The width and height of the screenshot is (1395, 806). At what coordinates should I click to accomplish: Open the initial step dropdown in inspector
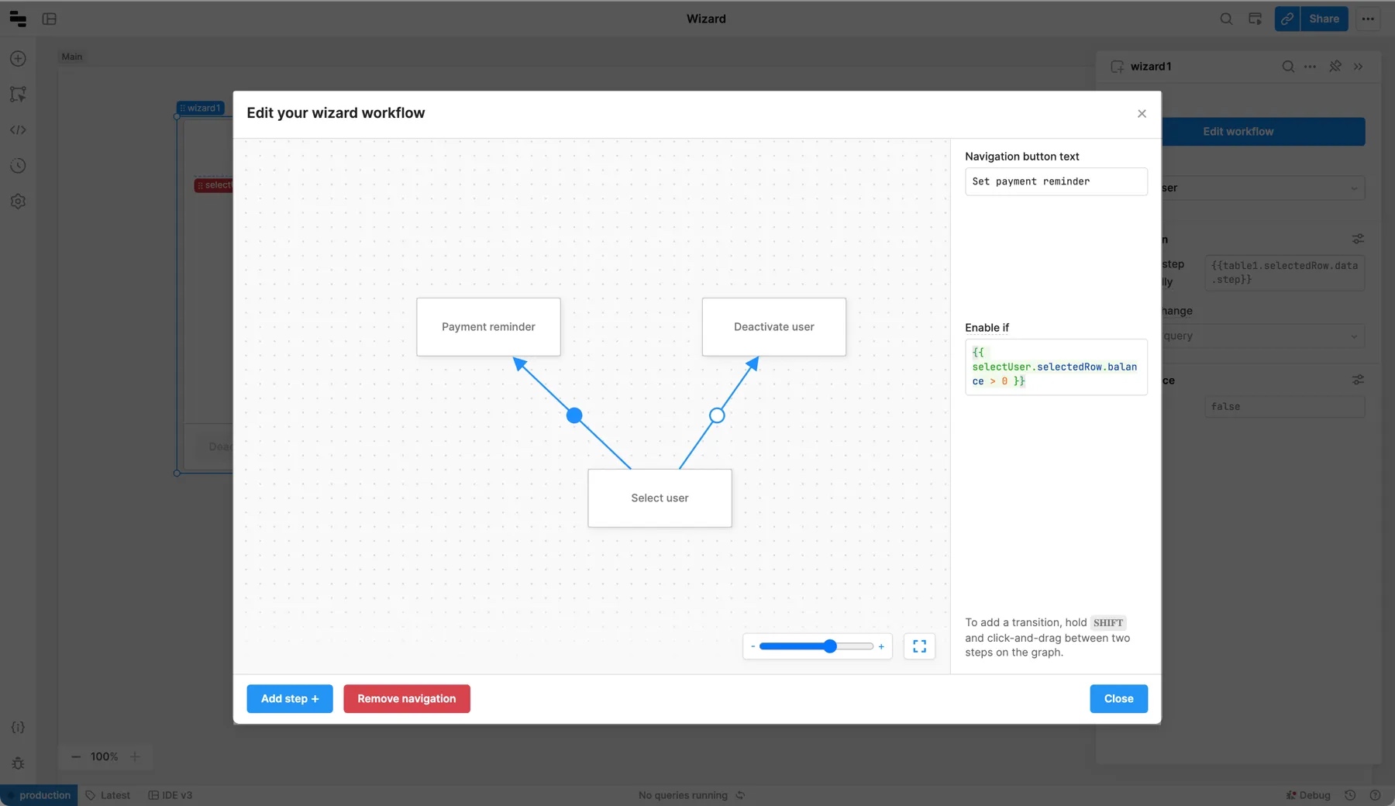point(1263,188)
